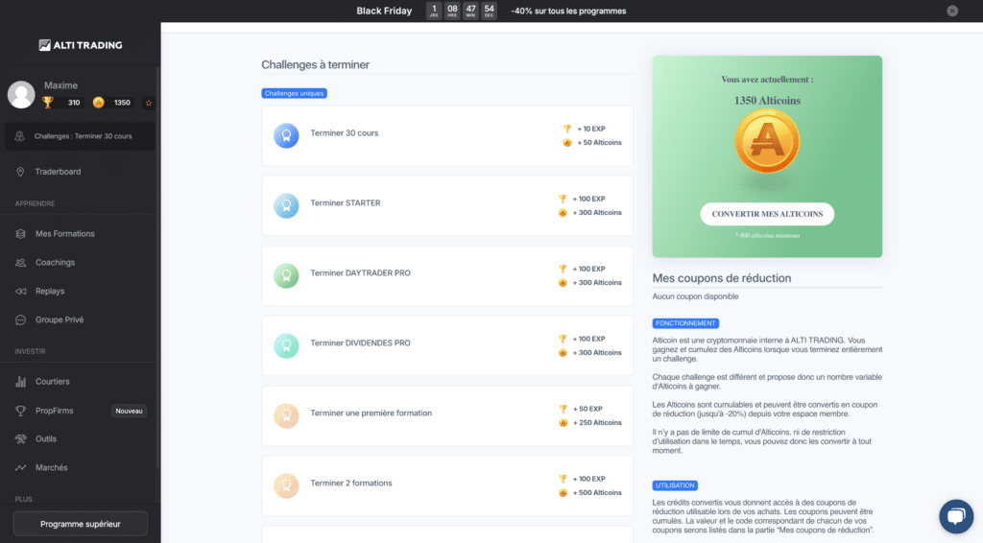The width and height of the screenshot is (983, 543).
Task: Click the challenge medal icon in sidebar
Action: [x=19, y=136]
